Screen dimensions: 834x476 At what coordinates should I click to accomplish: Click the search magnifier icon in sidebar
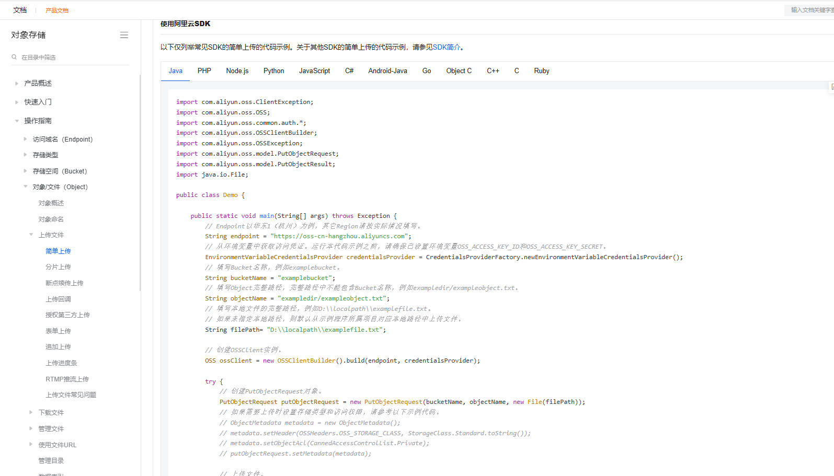[14, 57]
